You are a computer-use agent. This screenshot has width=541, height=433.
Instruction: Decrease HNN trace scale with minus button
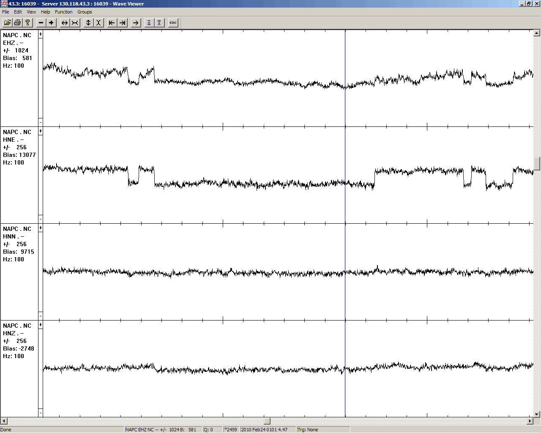pyautogui.click(x=41, y=316)
